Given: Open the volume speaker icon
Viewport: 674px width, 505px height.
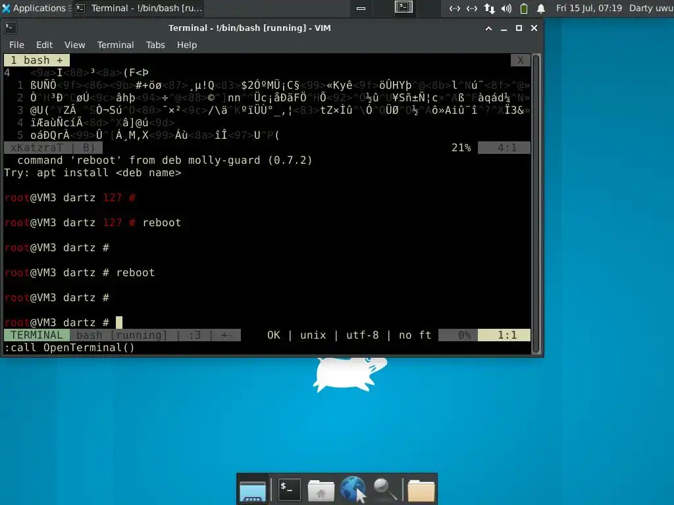Looking at the screenshot, I should coord(506,8).
